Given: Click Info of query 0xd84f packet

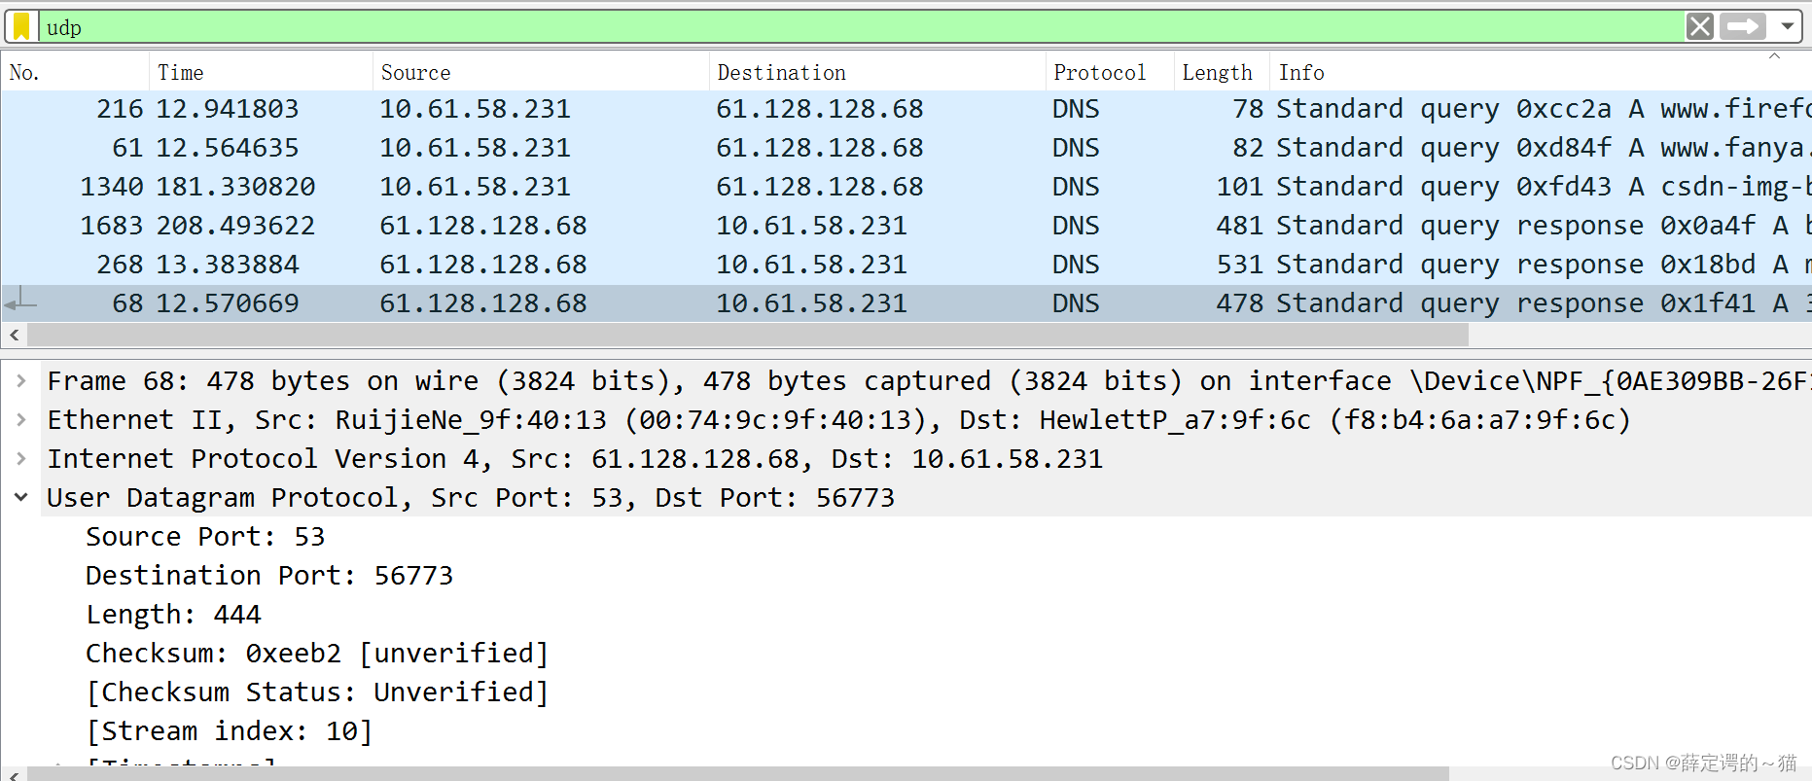Looking at the screenshot, I should [1543, 148].
